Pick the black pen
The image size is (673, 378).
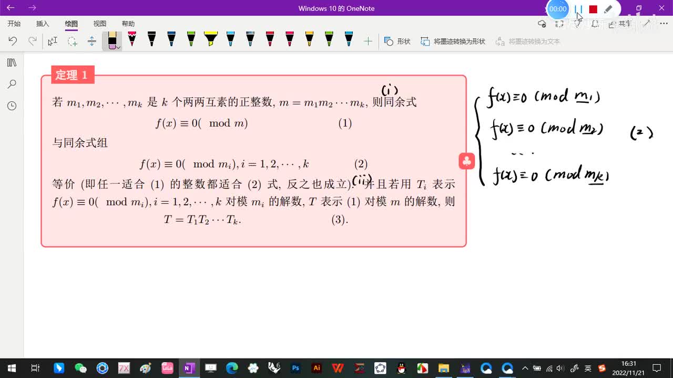(151, 39)
